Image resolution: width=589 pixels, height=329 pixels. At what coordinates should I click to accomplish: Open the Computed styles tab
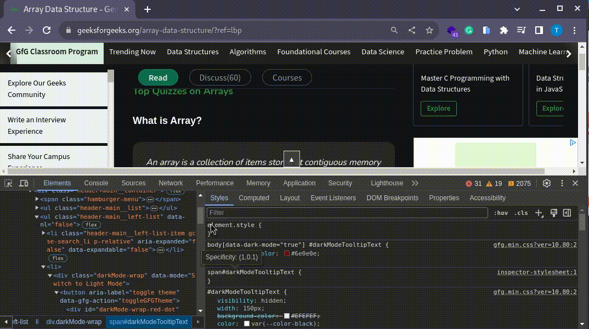pos(254,198)
